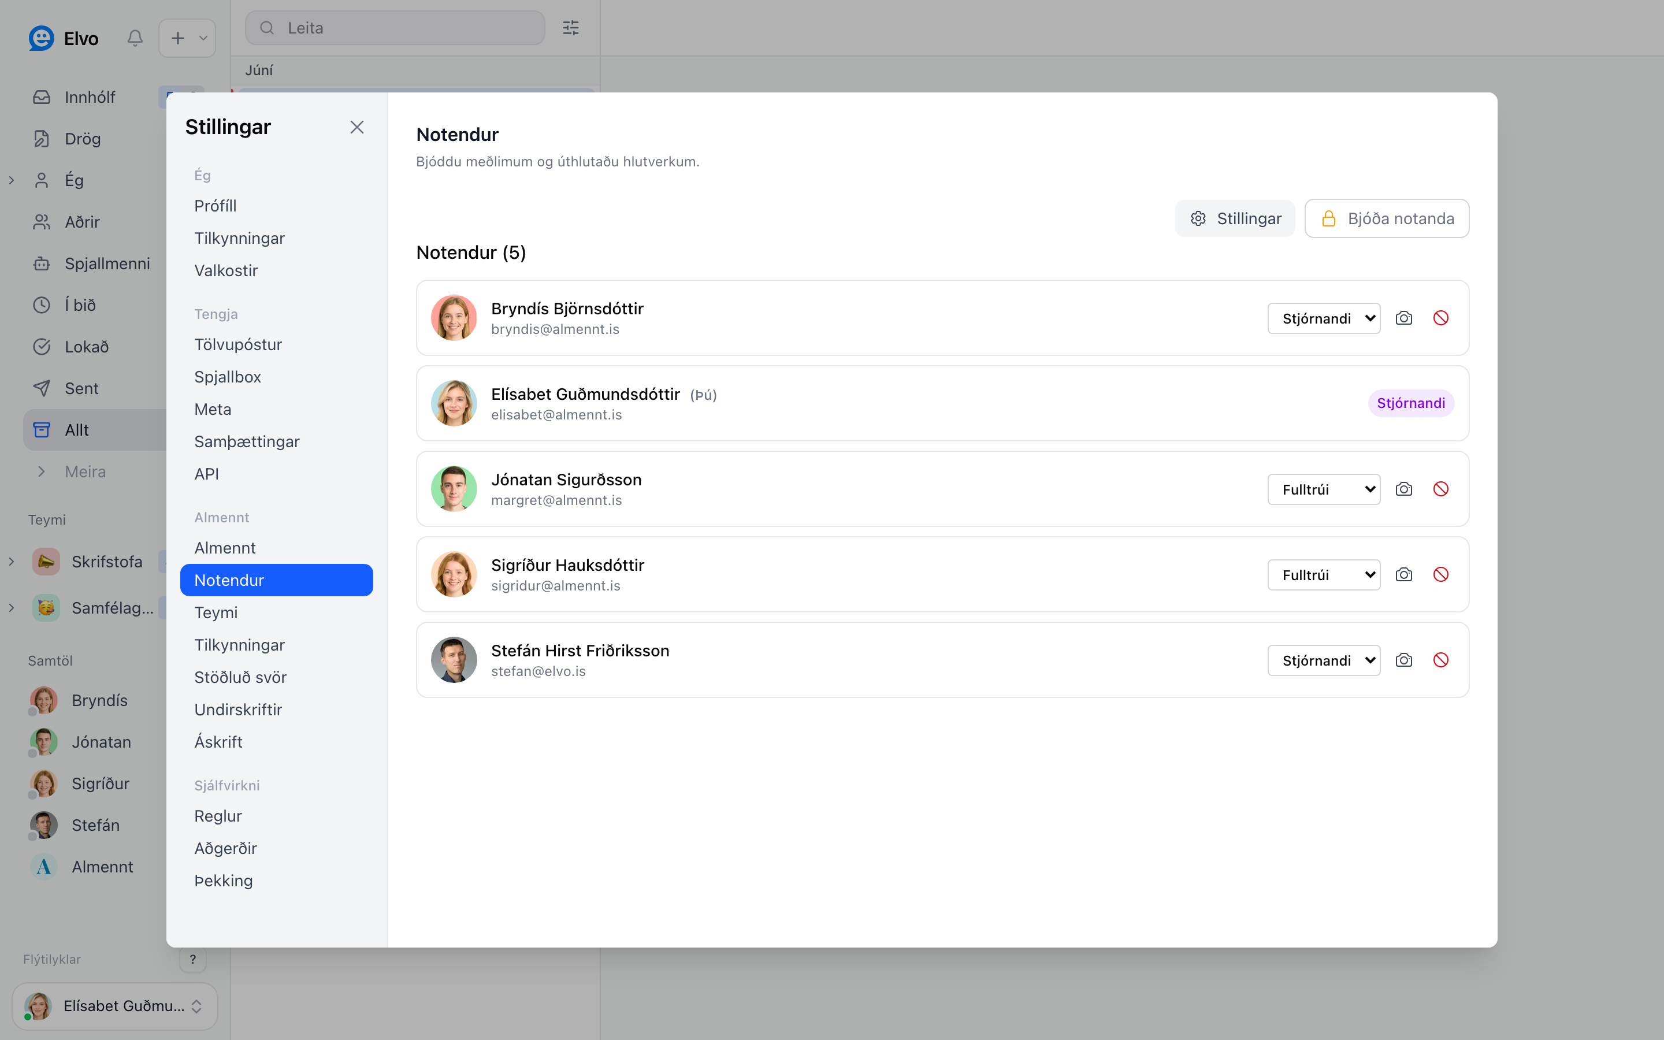Expand the Meira section in sidebar
The width and height of the screenshot is (1664, 1040).
(x=41, y=472)
